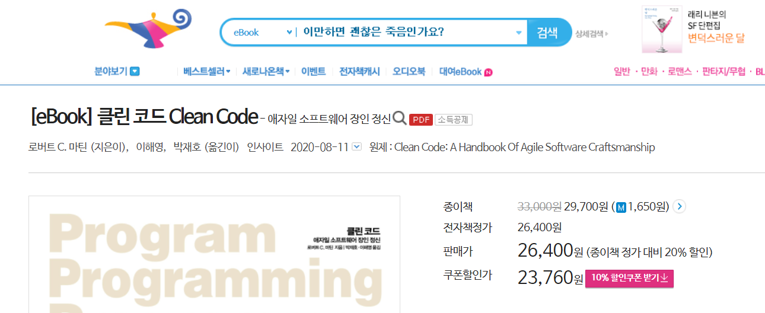Click the red PDF format badge
Image resolution: width=765 pixels, height=313 pixels.
(x=420, y=120)
